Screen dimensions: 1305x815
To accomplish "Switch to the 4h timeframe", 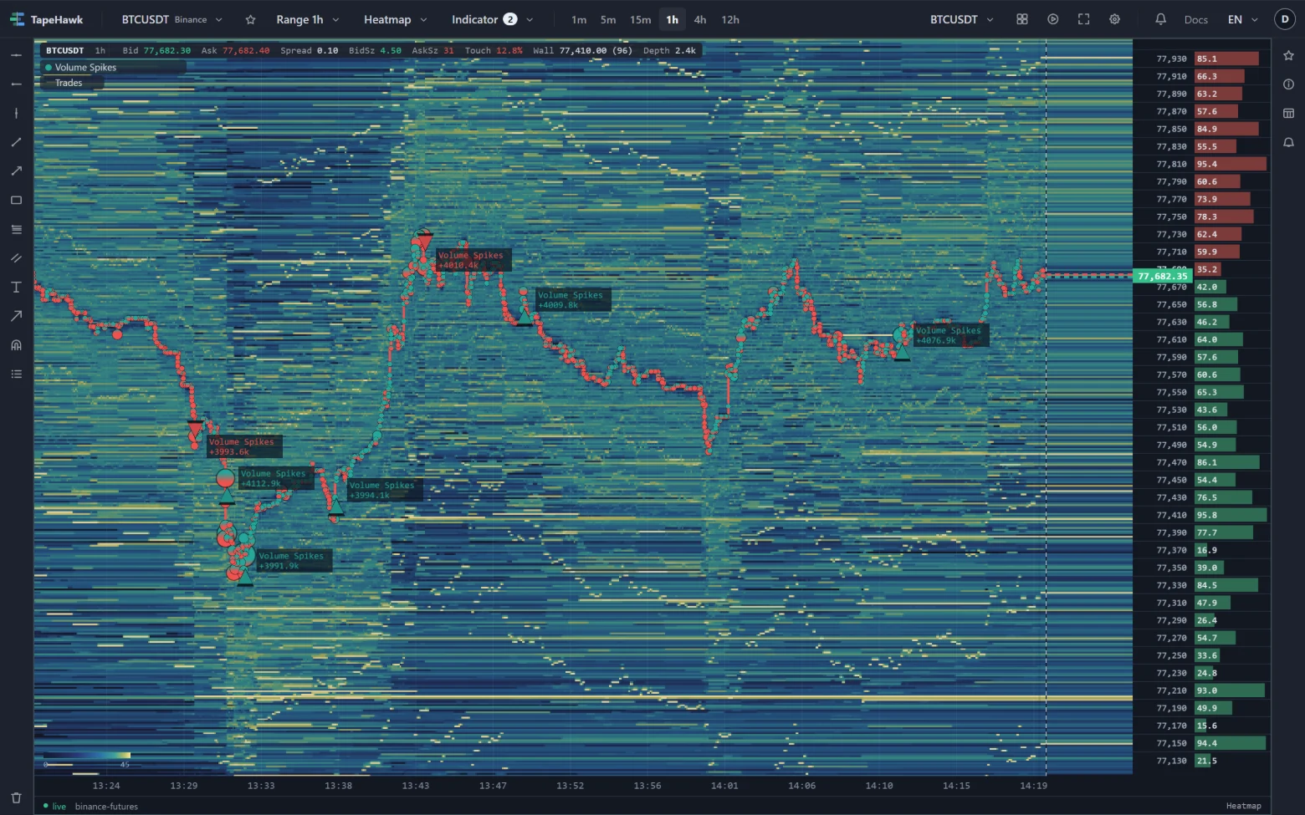I will [x=700, y=19].
